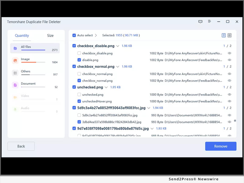The height and width of the screenshot is (183, 244).
Task: Click the feedback message icon in title bar
Action: coord(200,22)
